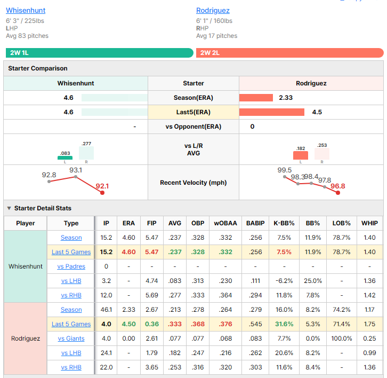Image resolution: width=387 pixels, height=378 pixels.
Task: Click the 96.8 velocity chart point
Action: click(338, 193)
